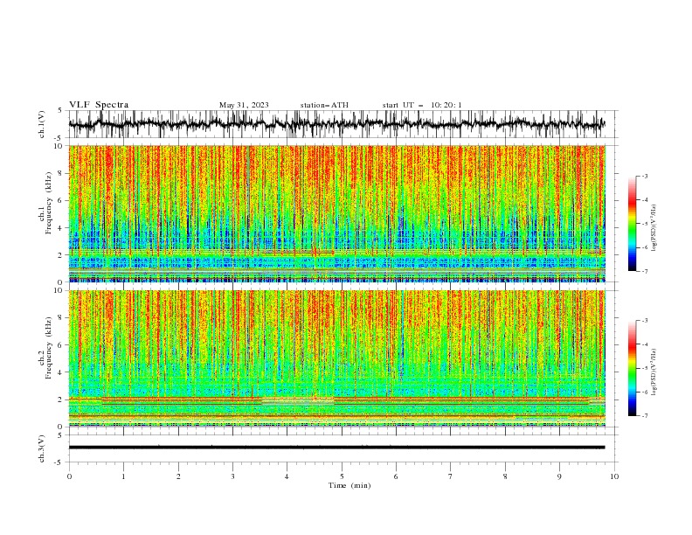Click the ch.2 color scale bar
Image resolution: width=692 pixels, height=535 pixels.
coord(632,368)
